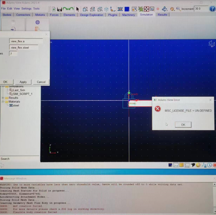
Task: Switch to the Results ribbon tab
Action: (162, 15)
